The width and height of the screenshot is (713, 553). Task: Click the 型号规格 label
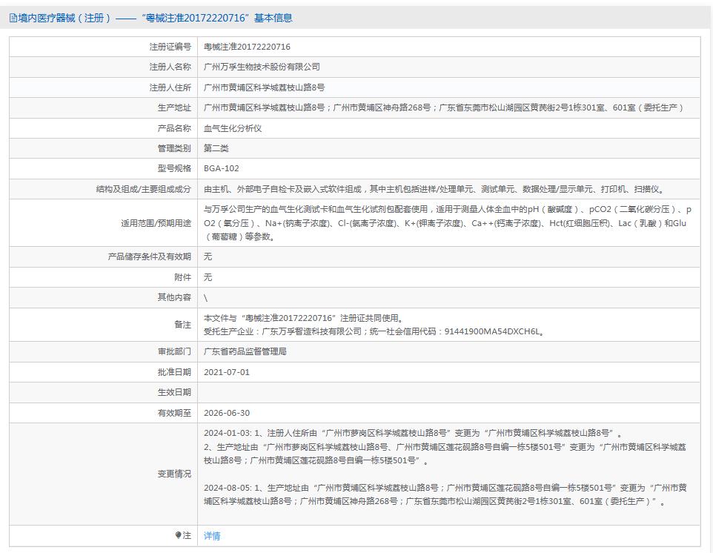[x=175, y=168]
